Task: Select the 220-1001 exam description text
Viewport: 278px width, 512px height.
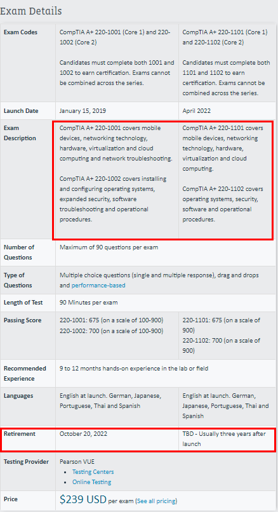Action: pyautogui.click(x=117, y=143)
